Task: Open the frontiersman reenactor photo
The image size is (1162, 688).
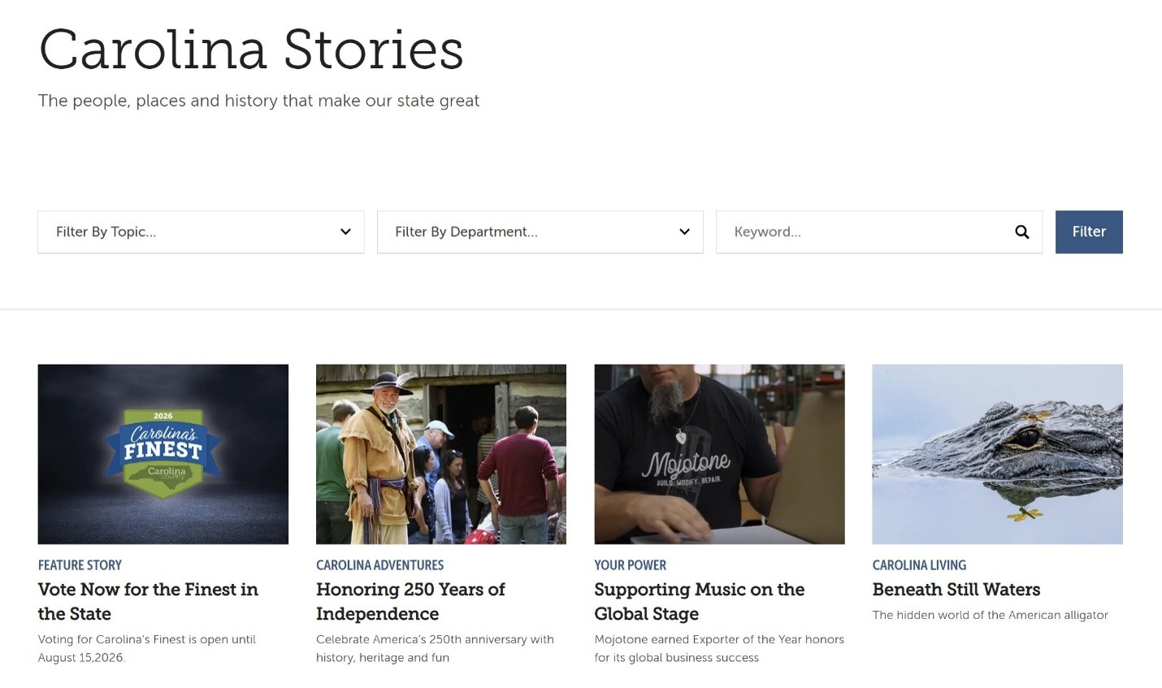Action: click(441, 454)
